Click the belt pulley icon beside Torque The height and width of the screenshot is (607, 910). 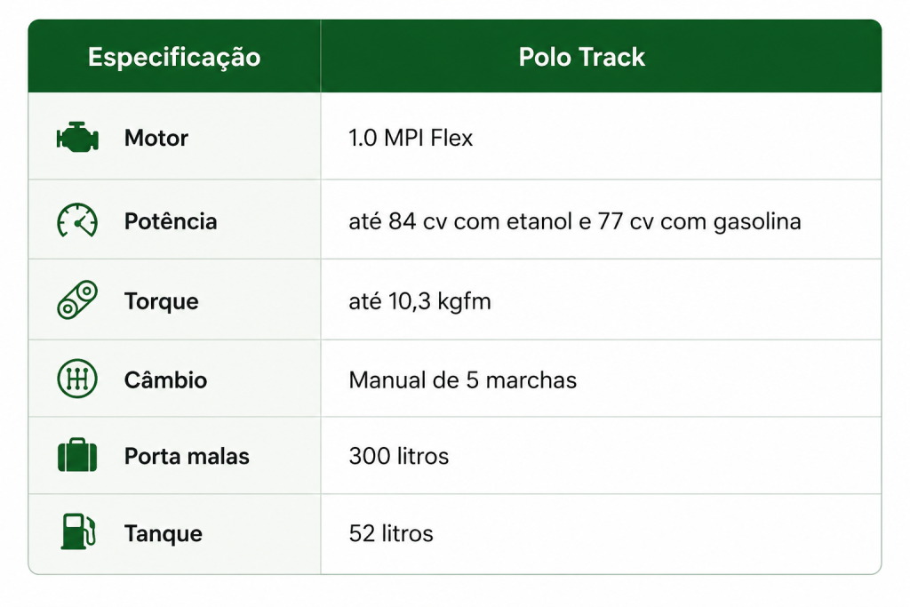pos(77,300)
